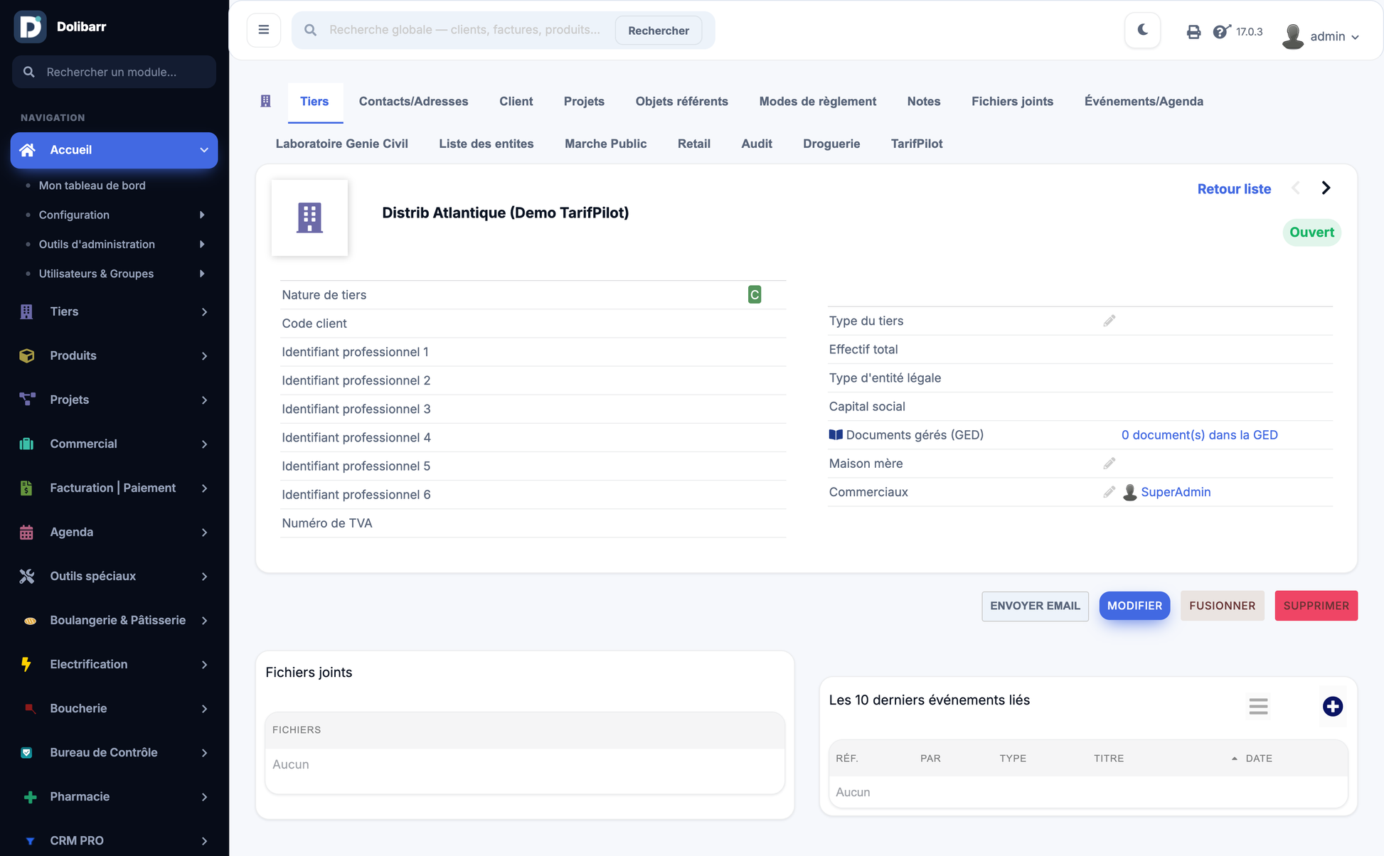Screen dimensions: 1384x856
Task: Switch to dark mode moon icon
Action: tap(1143, 30)
